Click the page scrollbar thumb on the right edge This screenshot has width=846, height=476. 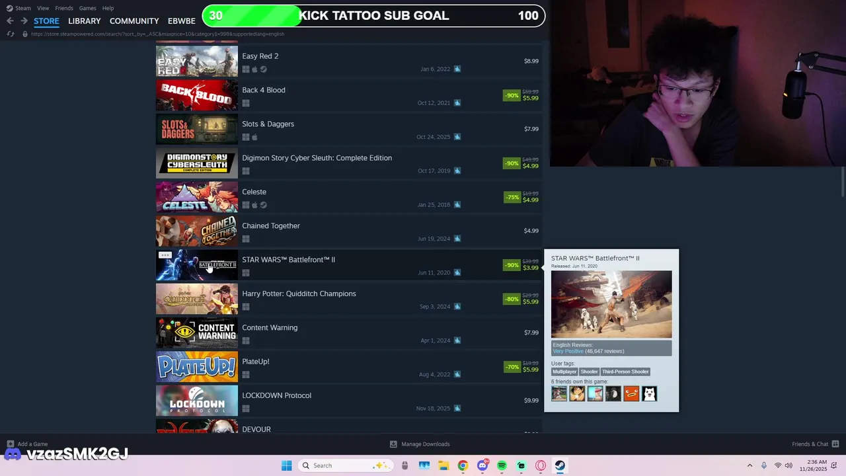843,182
